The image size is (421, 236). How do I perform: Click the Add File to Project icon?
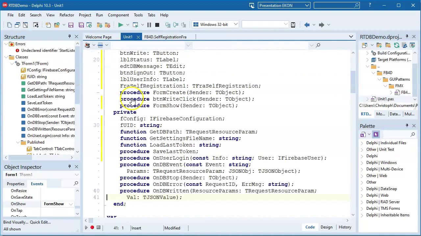click(x=99, y=25)
